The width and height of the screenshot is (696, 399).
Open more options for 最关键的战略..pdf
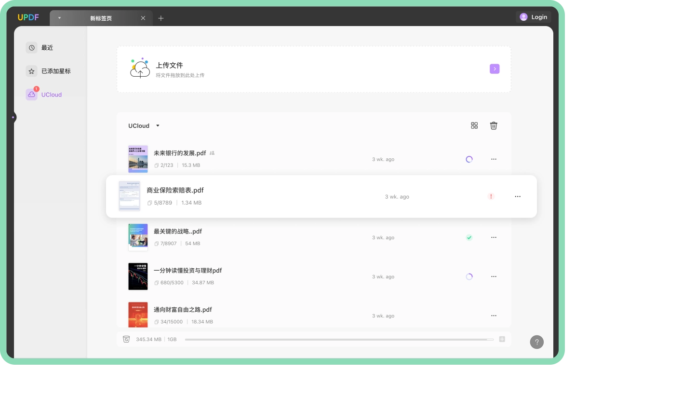tap(494, 237)
